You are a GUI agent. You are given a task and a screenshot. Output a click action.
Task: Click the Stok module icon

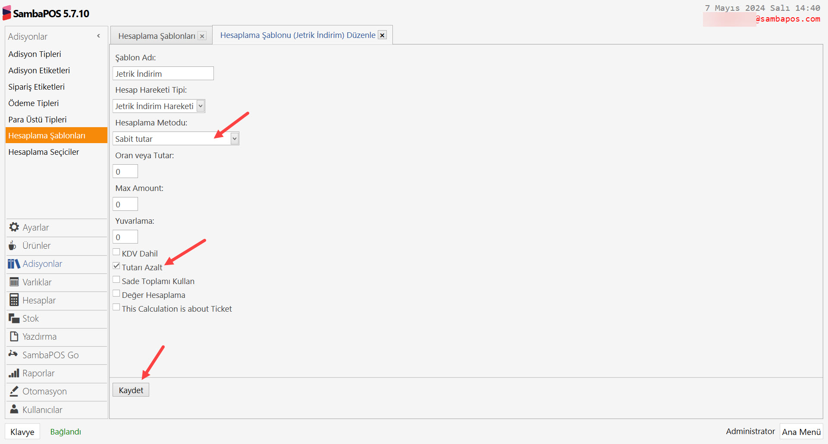tap(14, 319)
